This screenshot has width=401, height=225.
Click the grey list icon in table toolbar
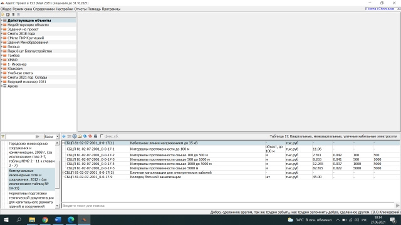click(69, 136)
